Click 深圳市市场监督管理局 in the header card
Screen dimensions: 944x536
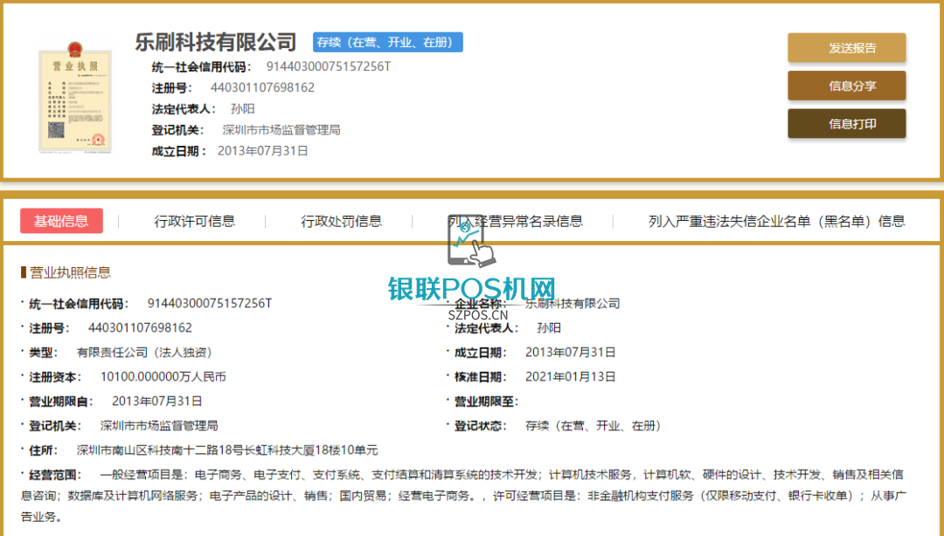[x=281, y=130]
